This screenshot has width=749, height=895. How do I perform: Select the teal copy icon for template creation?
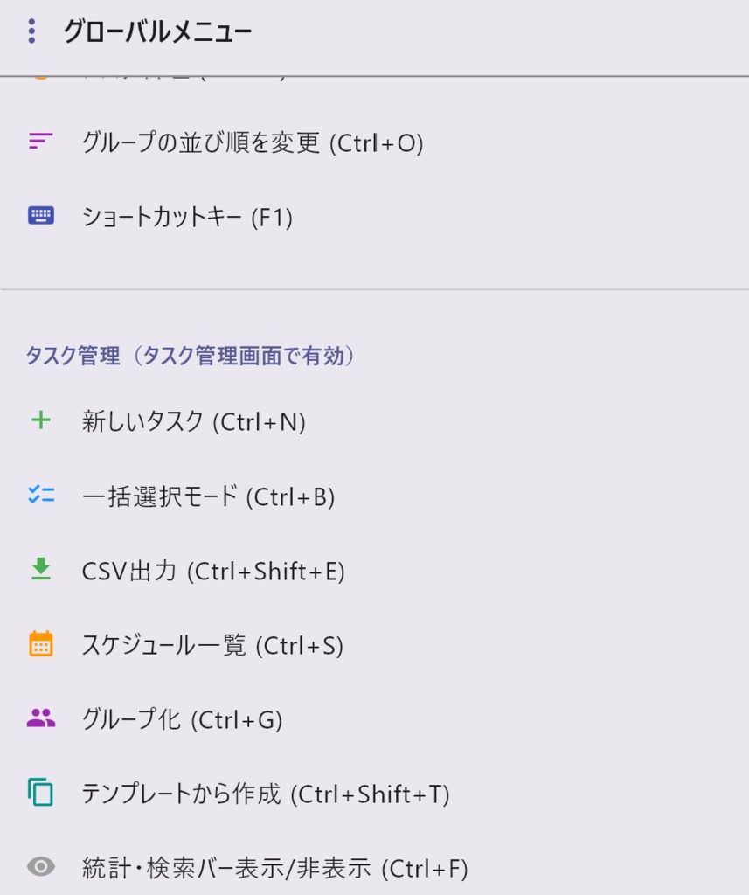pos(39,794)
